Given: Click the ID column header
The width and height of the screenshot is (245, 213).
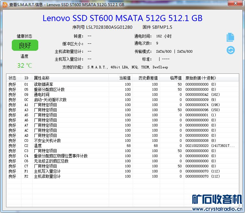Looking at the screenshot, I should coord(26,78).
